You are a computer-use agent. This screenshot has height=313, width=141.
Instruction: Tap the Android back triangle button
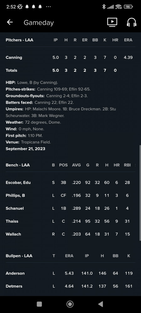101,304
